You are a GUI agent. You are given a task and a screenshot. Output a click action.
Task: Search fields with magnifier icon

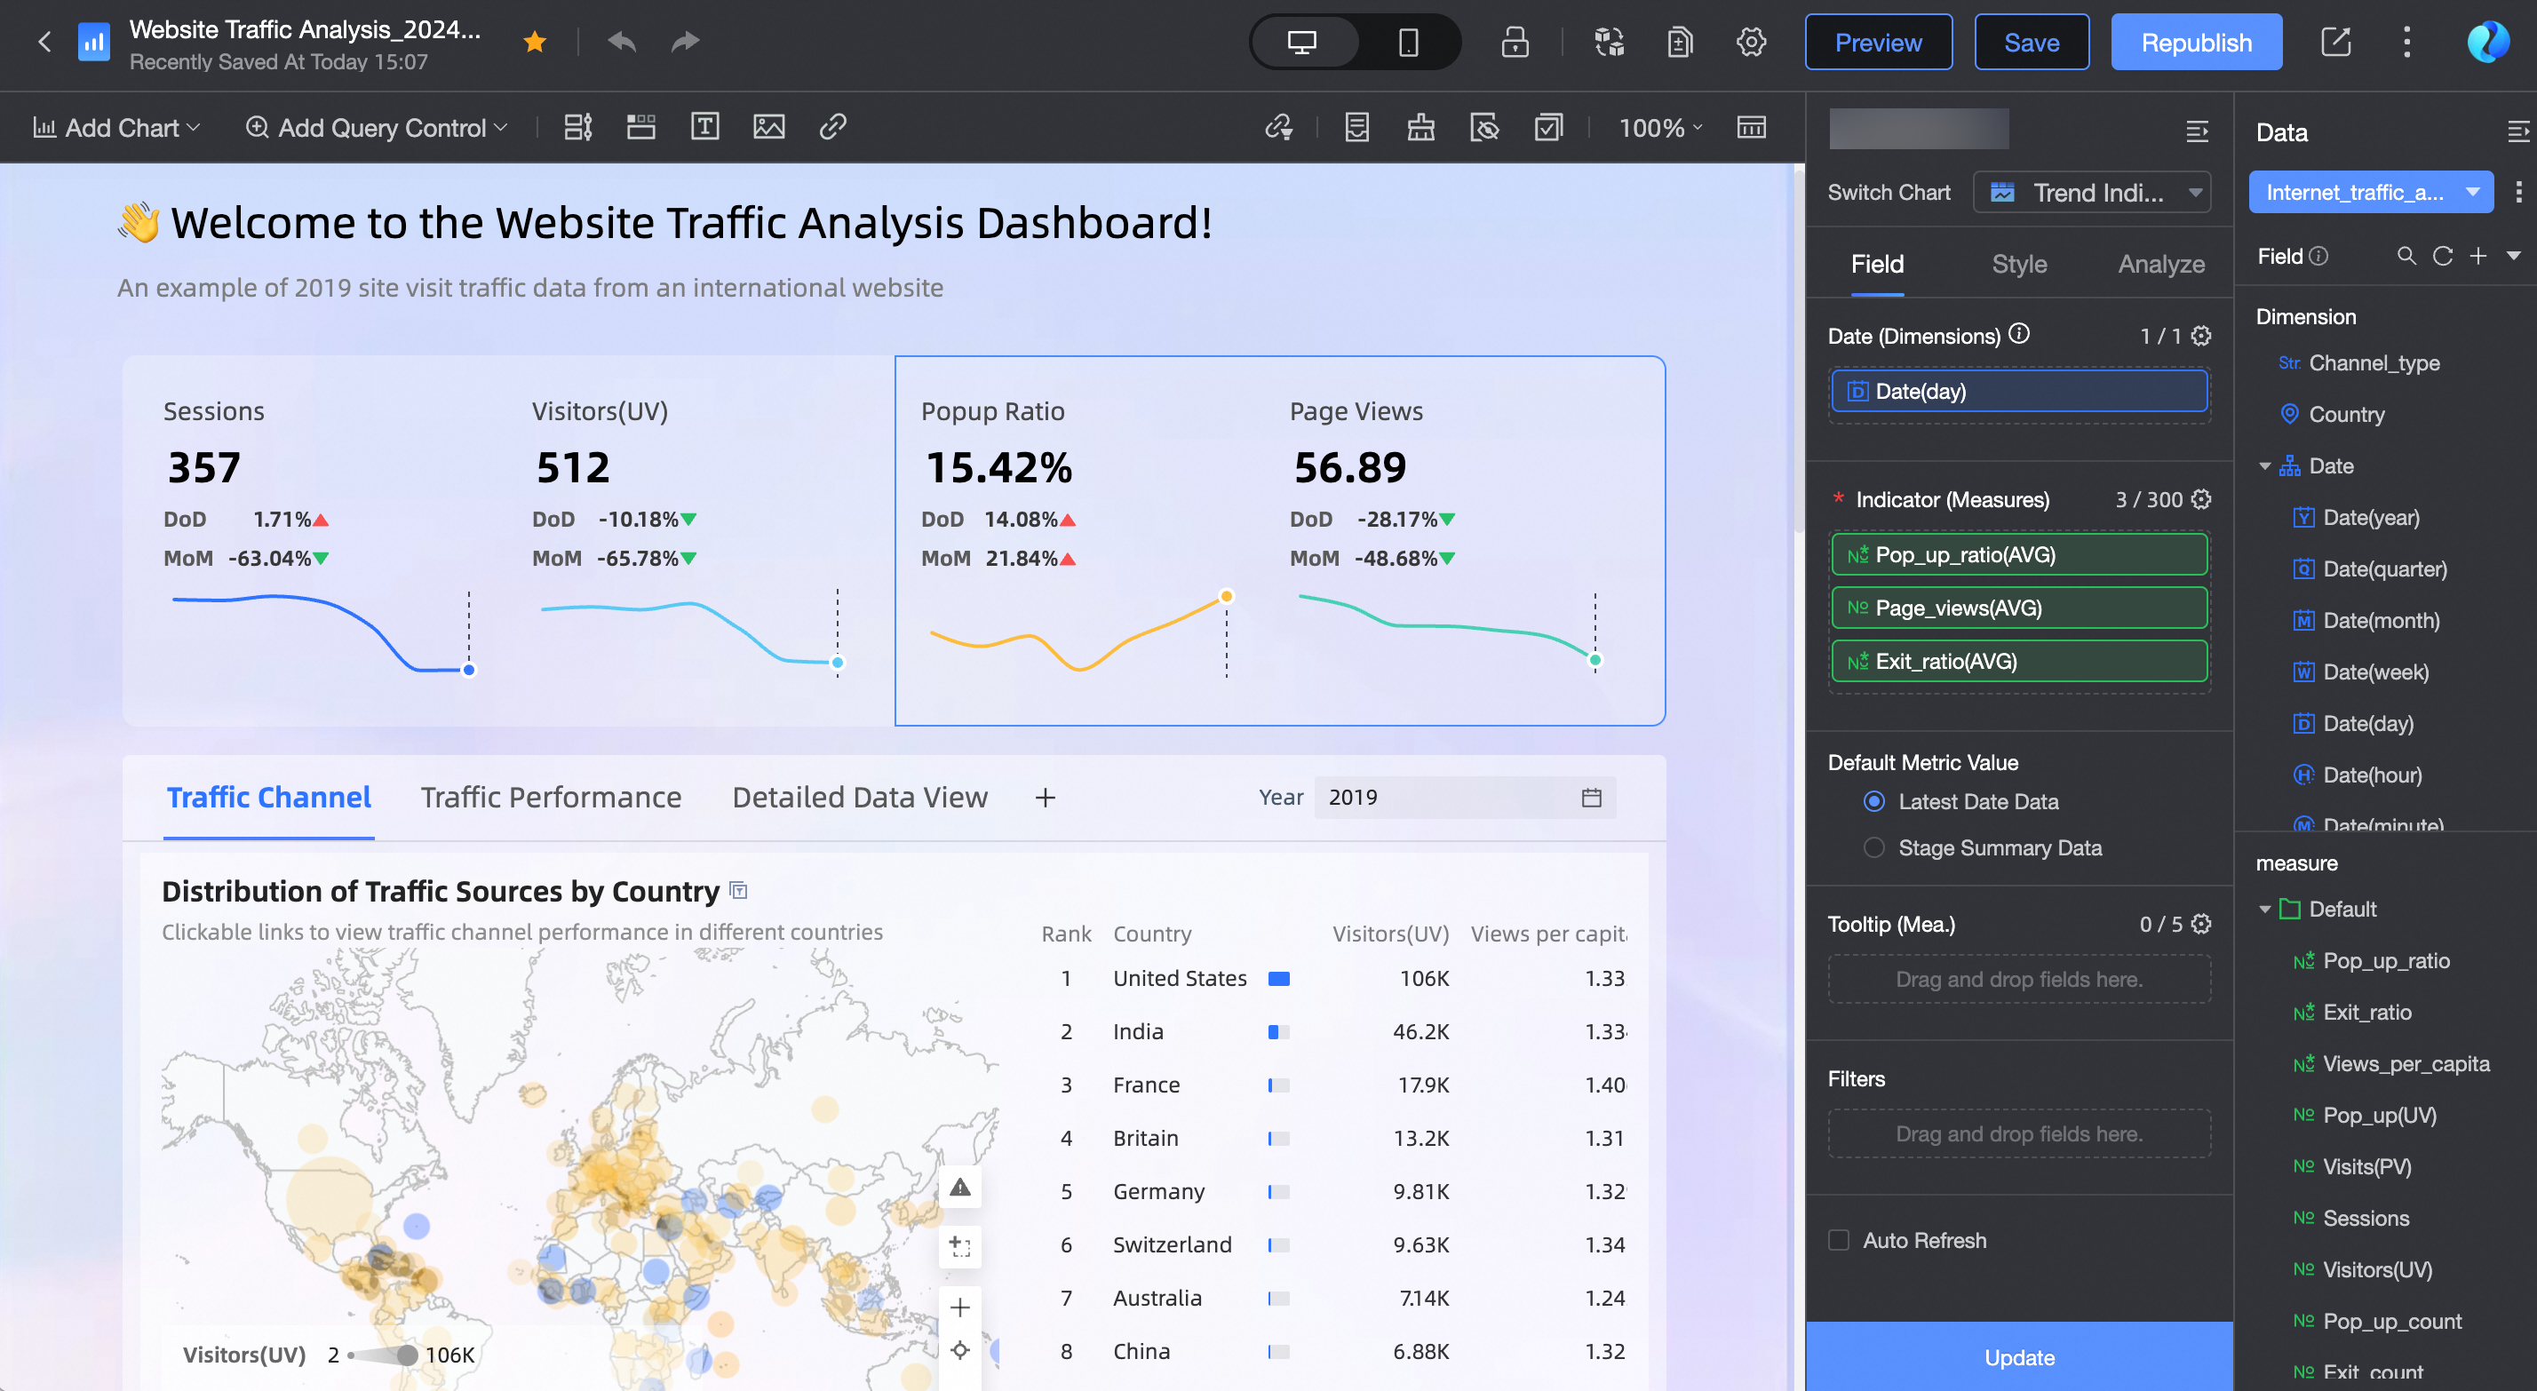point(2405,256)
